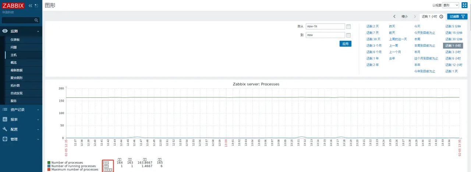
Task: Open calendar picker for the 自从 field
Action: (x=349, y=26)
